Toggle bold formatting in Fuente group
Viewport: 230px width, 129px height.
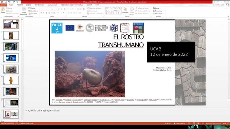click(41, 13)
